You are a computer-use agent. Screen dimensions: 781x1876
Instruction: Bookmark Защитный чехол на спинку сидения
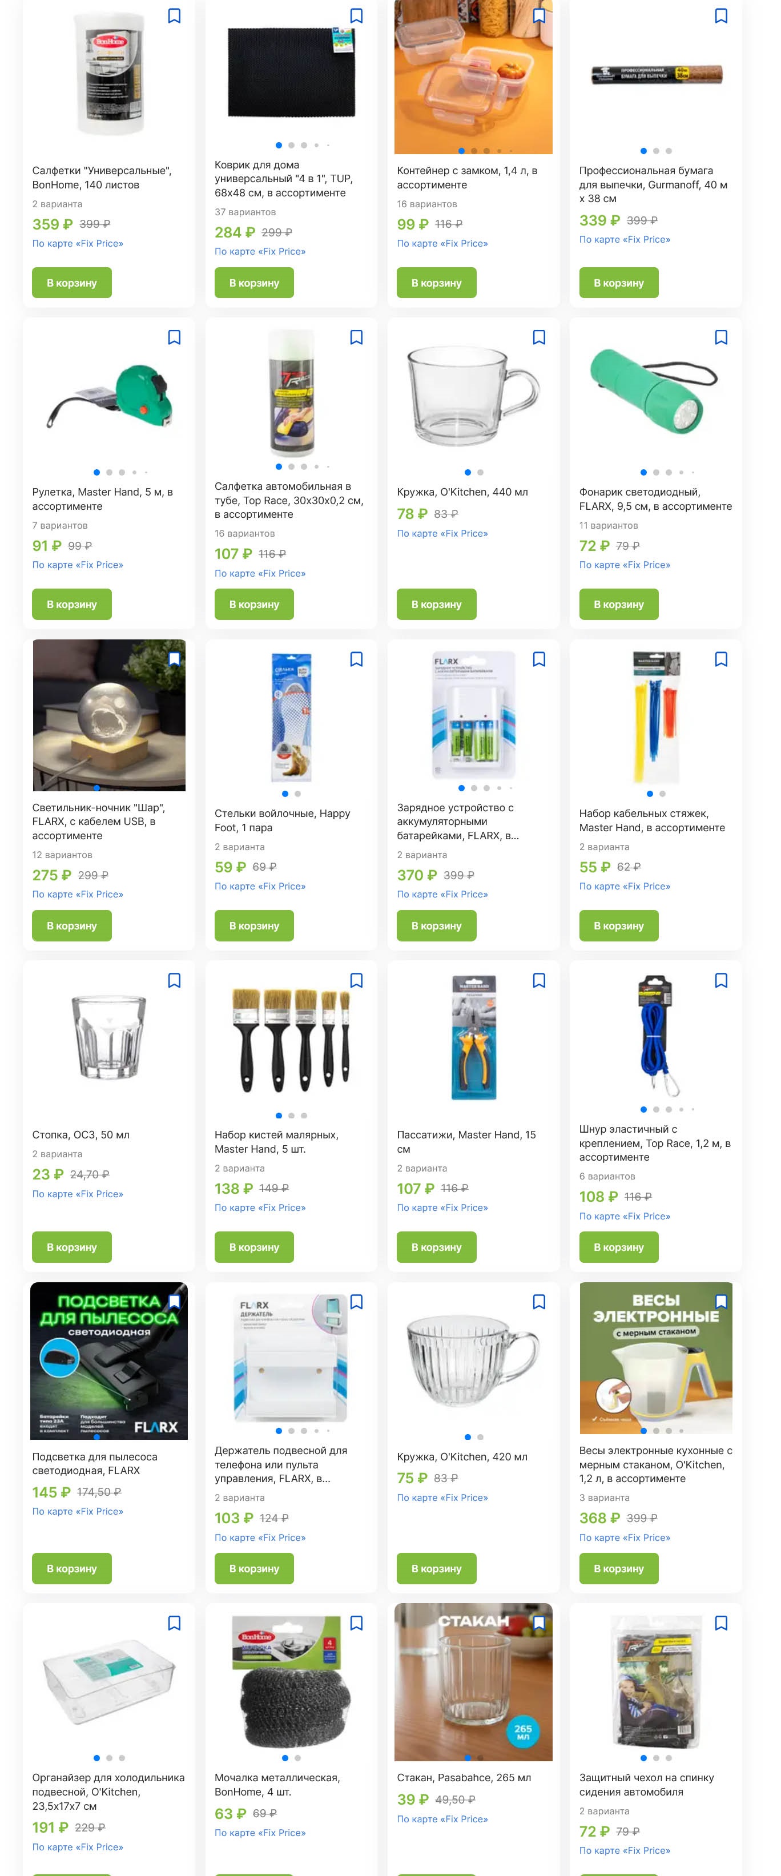click(721, 1623)
